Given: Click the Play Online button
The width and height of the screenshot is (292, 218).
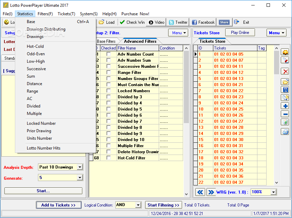Looking at the screenshot, I should (x=240, y=33).
